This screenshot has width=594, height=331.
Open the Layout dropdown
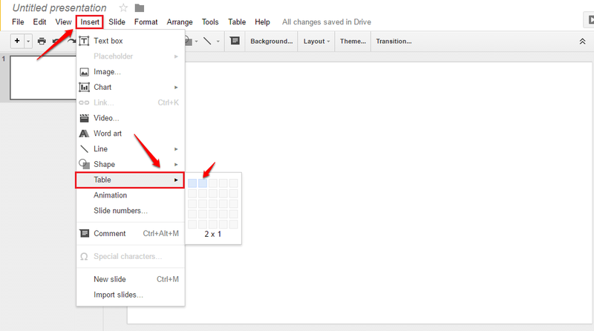[x=316, y=42]
